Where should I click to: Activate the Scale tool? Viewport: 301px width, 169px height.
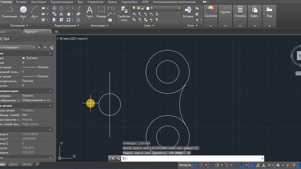[61, 20]
